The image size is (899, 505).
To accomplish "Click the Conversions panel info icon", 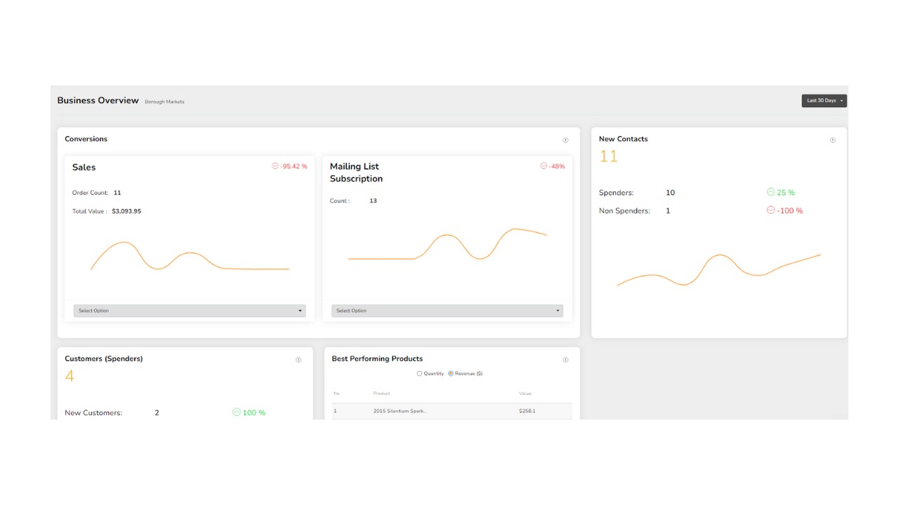I will click(x=565, y=140).
